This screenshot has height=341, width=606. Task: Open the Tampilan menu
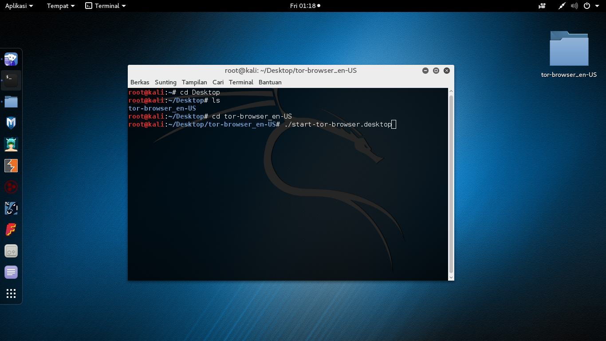194,82
